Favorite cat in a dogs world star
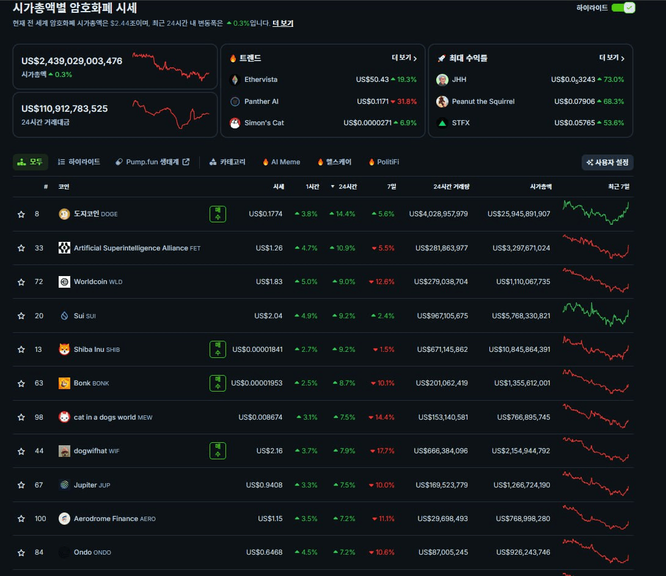 21,417
